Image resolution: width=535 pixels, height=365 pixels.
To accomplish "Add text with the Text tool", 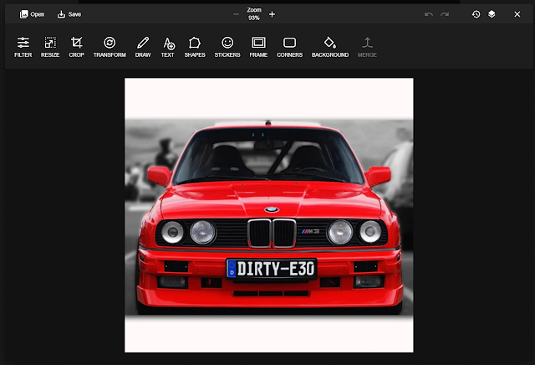I will (x=167, y=47).
